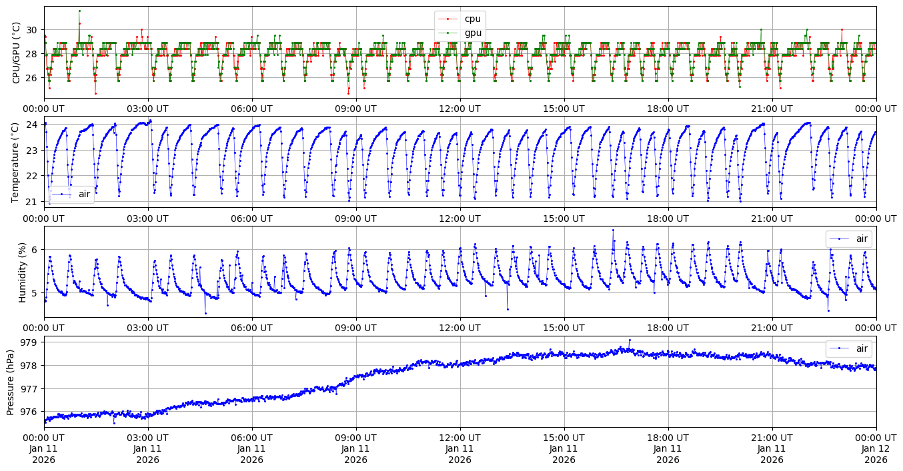Viewport: 903px width, 471px height.
Task: Click the pressure outlier point above 979 hPa
Action: click(x=629, y=340)
